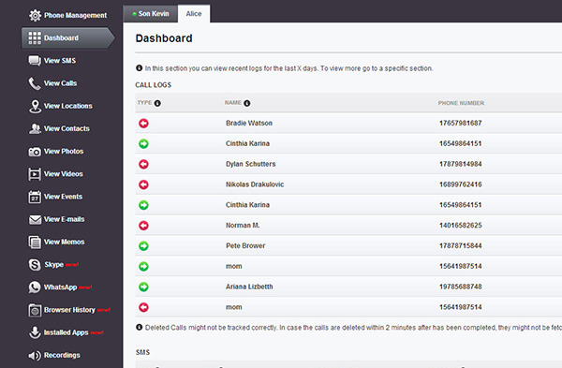Click green outgoing arrow for Pete Brower

[143, 246]
